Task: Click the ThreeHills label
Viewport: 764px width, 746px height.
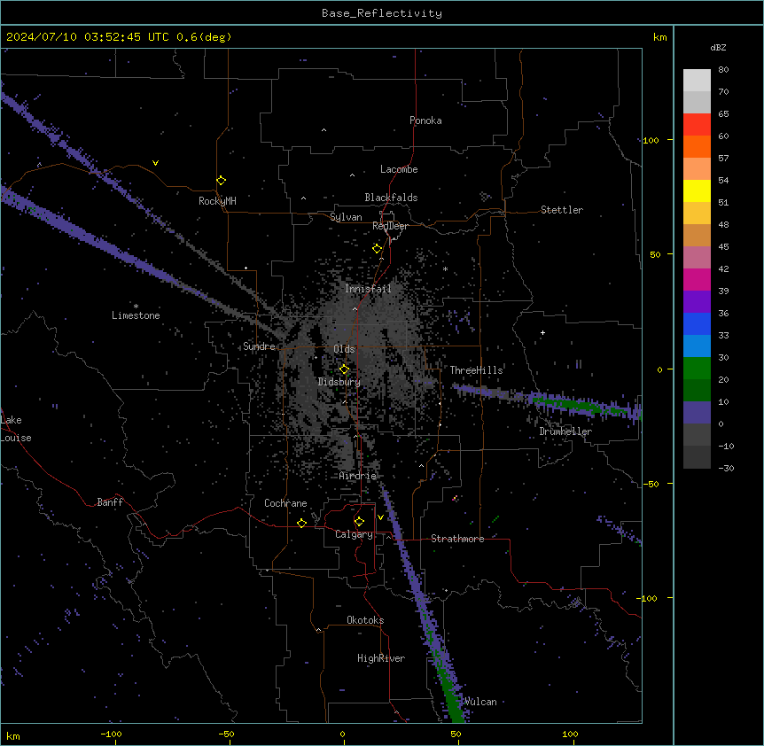Action: [x=476, y=370]
